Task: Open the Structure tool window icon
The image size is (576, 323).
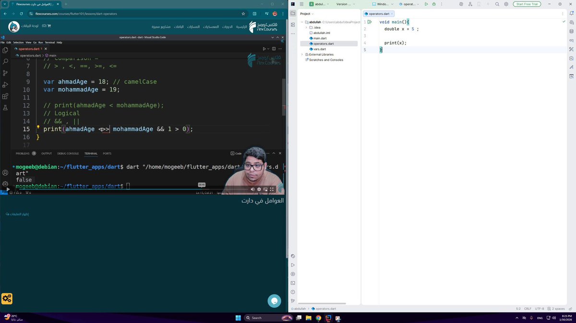Action: (x=293, y=24)
